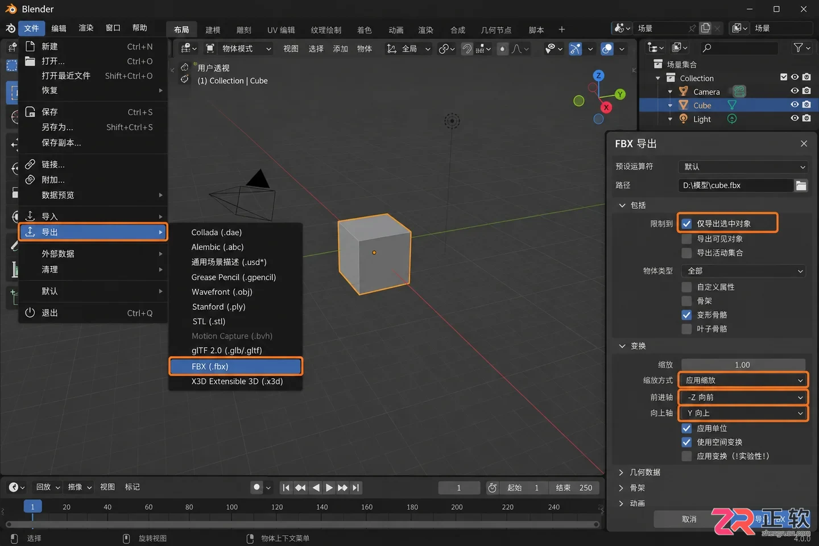Disable rendering for the Camera object
The width and height of the screenshot is (819, 546).
[x=806, y=91]
